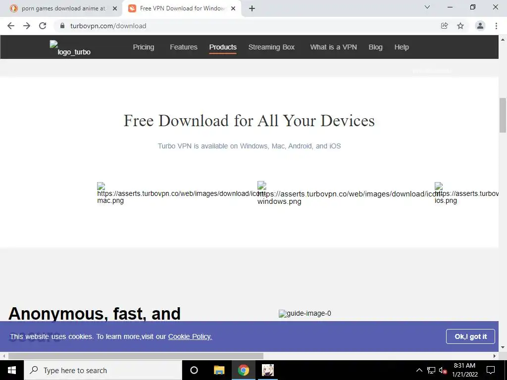Click the vertical scrollbar thumb

click(x=503, y=115)
